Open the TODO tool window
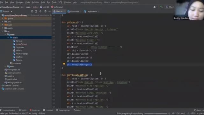204x115 pixels. [23, 110]
